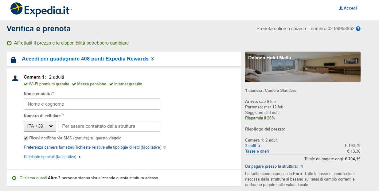Click the mobile phone number field

tap(109, 126)
